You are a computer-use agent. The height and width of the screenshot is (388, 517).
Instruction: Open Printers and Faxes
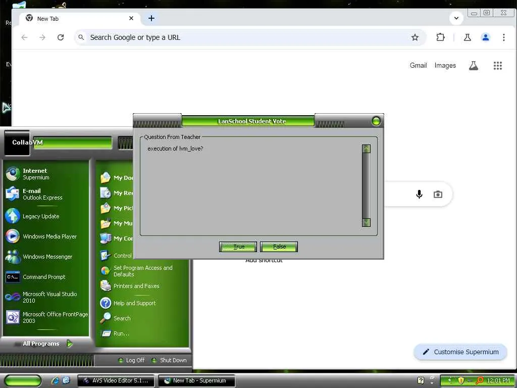(130, 286)
